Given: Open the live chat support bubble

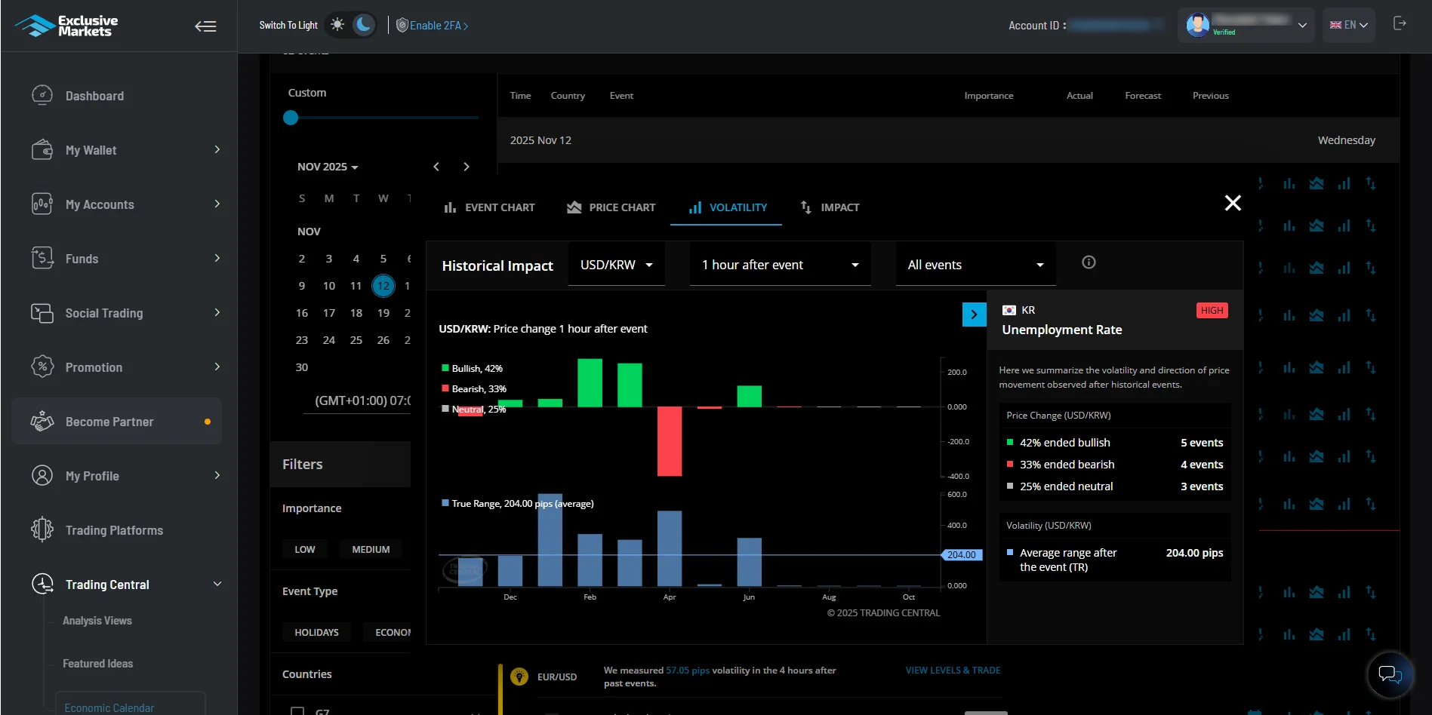Looking at the screenshot, I should coord(1390,674).
